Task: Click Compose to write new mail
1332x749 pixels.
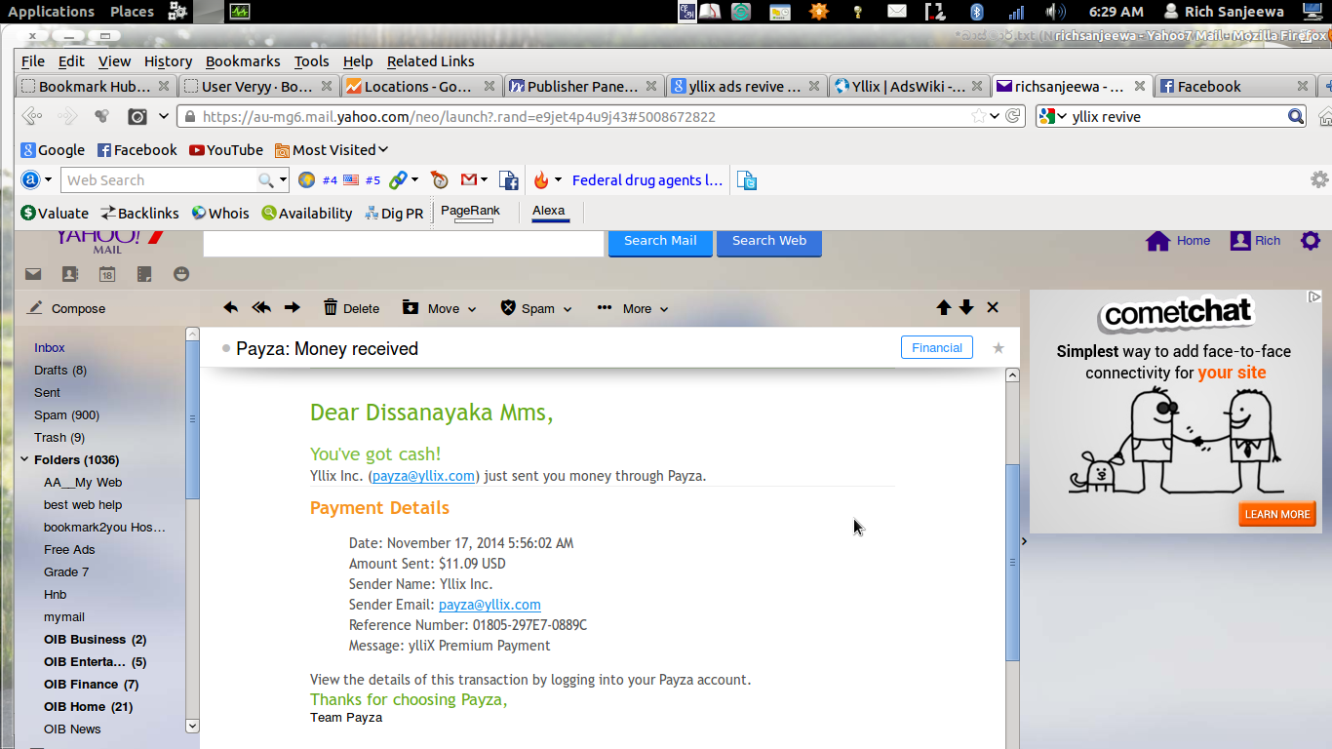Action: point(67,308)
